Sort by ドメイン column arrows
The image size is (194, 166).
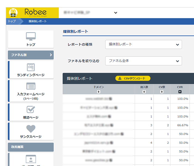click(x=99, y=92)
